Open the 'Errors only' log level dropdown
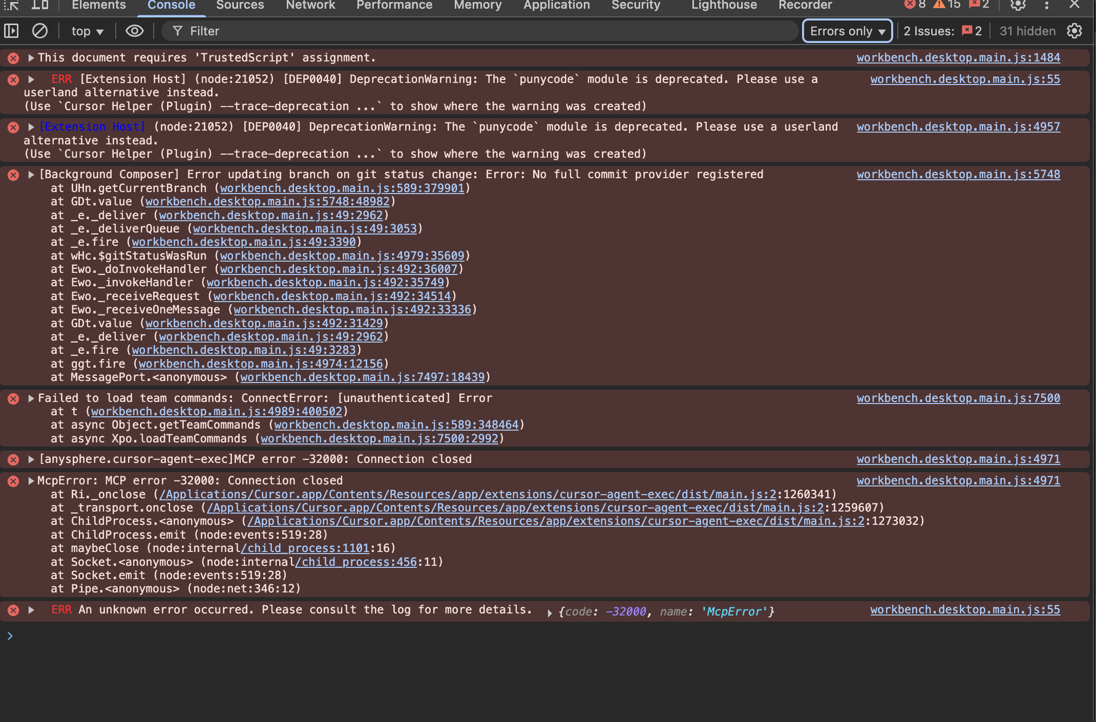The image size is (1096, 722). click(847, 31)
